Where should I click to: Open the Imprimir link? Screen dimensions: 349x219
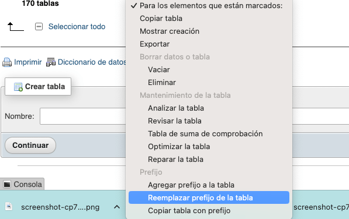[28, 62]
